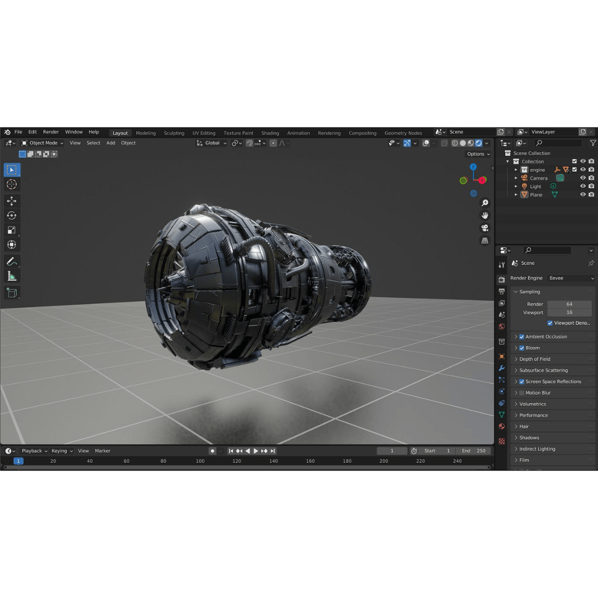598x598 pixels.
Task: Open the viewport Add menu
Action: tap(111, 143)
